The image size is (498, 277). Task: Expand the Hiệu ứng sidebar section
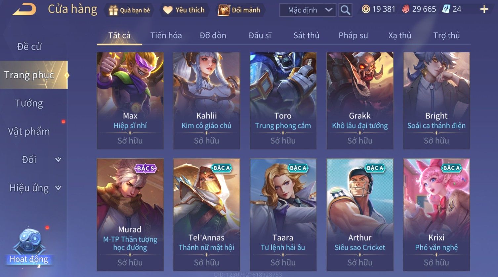click(34, 188)
